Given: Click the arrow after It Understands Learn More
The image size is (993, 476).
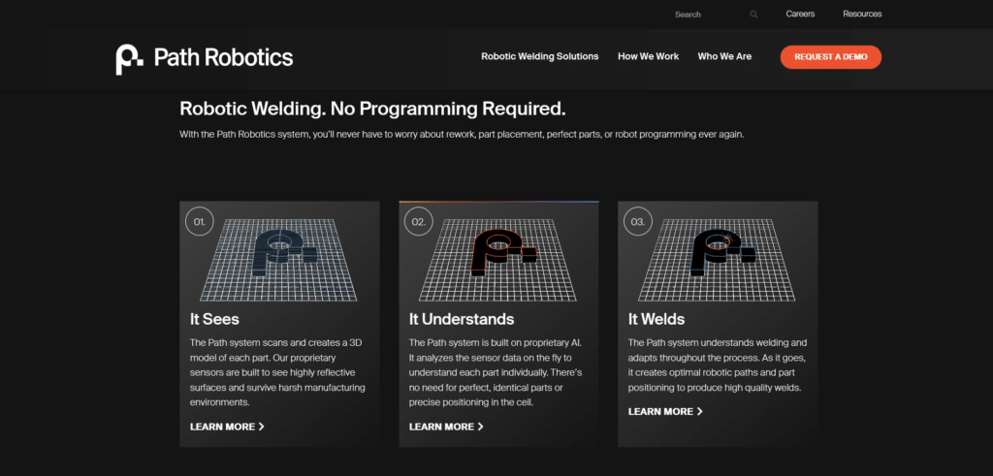Looking at the screenshot, I should tap(481, 427).
